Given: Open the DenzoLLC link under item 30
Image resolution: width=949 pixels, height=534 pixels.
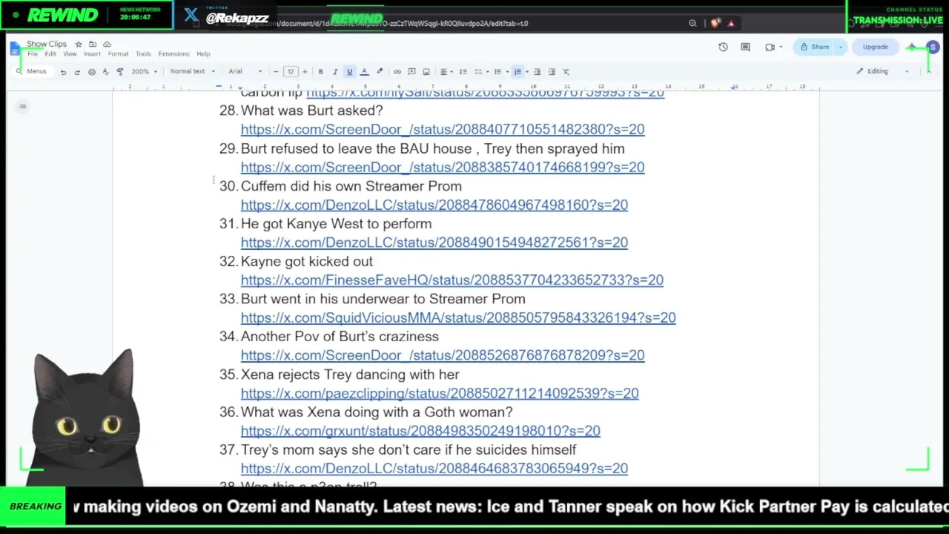Looking at the screenshot, I should [x=434, y=205].
